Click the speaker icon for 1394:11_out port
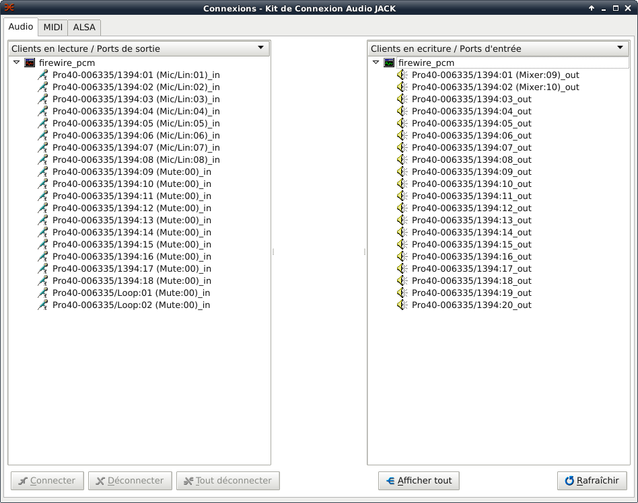The image size is (638, 503). click(x=402, y=196)
